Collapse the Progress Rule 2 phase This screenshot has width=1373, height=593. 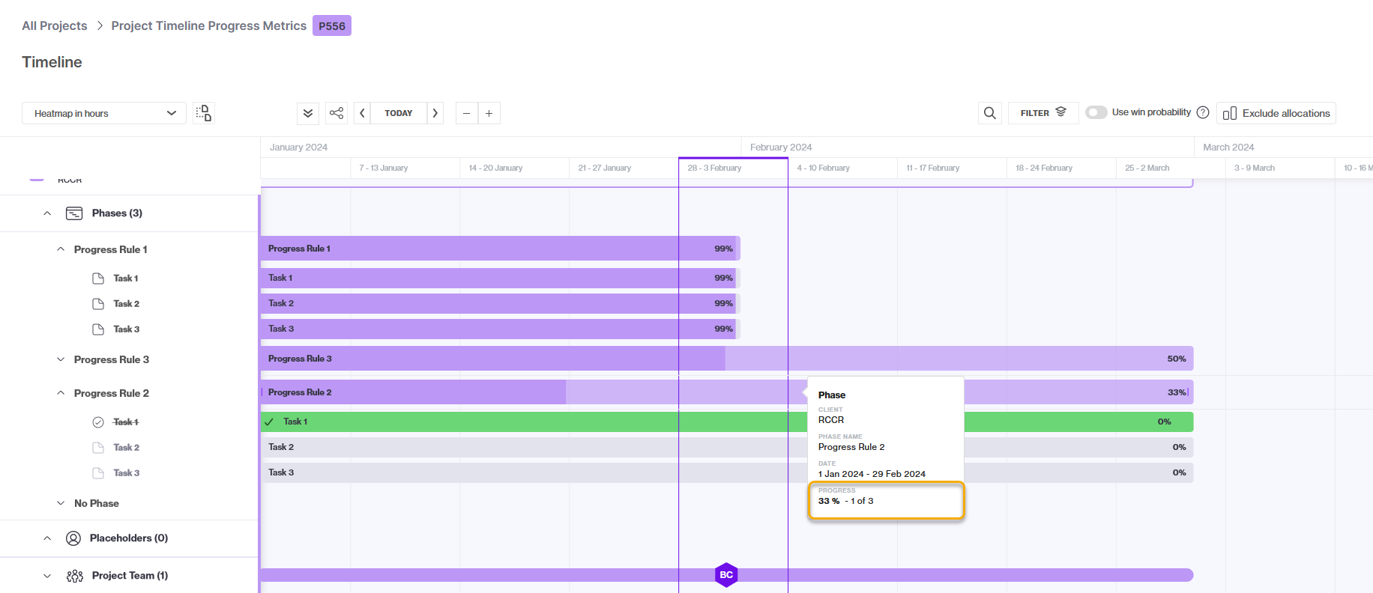coord(61,393)
